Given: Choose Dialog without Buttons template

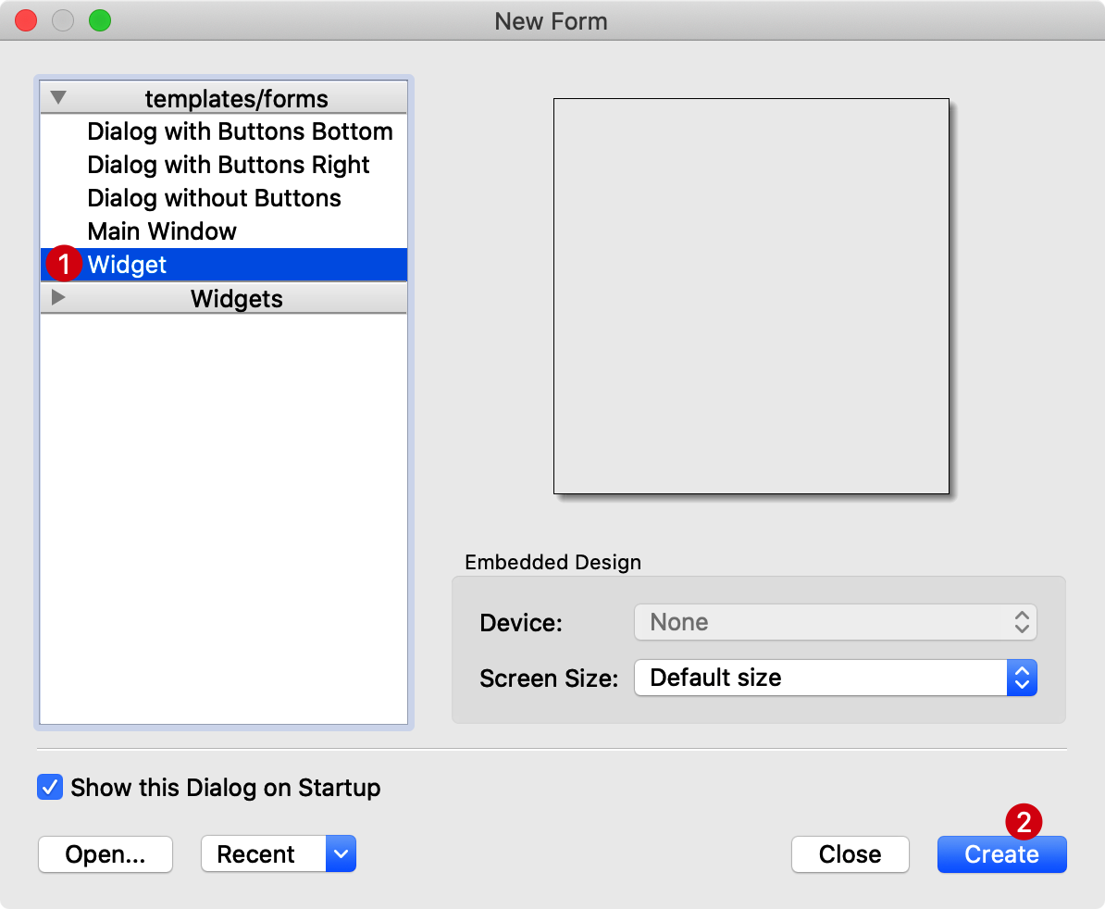Looking at the screenshot, I should pyautogui.click(x=214, y=198).
